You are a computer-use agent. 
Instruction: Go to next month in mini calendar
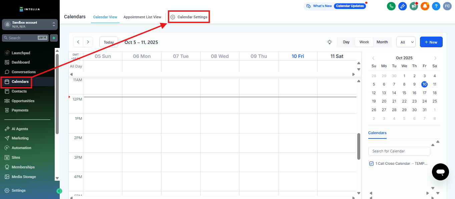435,58
